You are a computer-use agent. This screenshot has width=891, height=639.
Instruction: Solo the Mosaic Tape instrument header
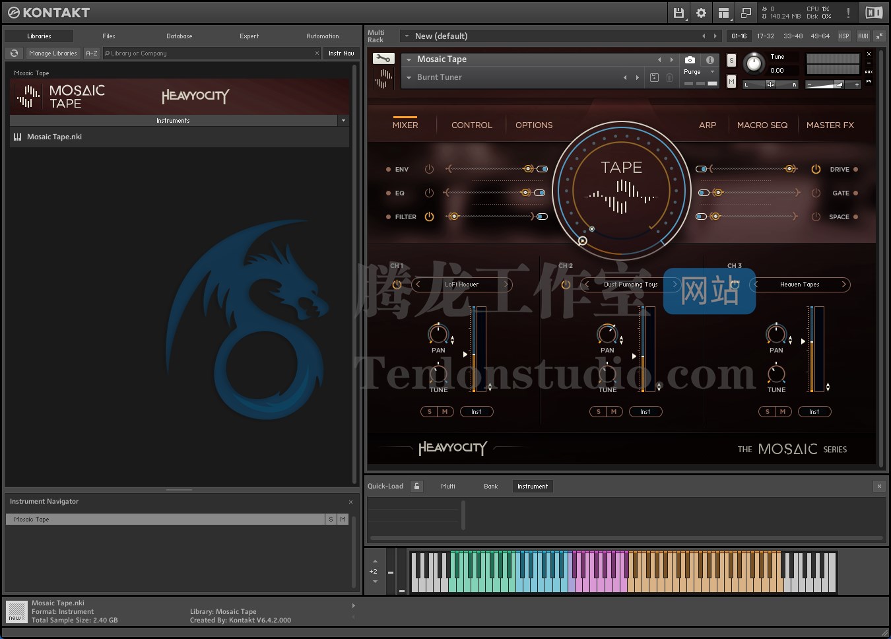coord(731,59)
